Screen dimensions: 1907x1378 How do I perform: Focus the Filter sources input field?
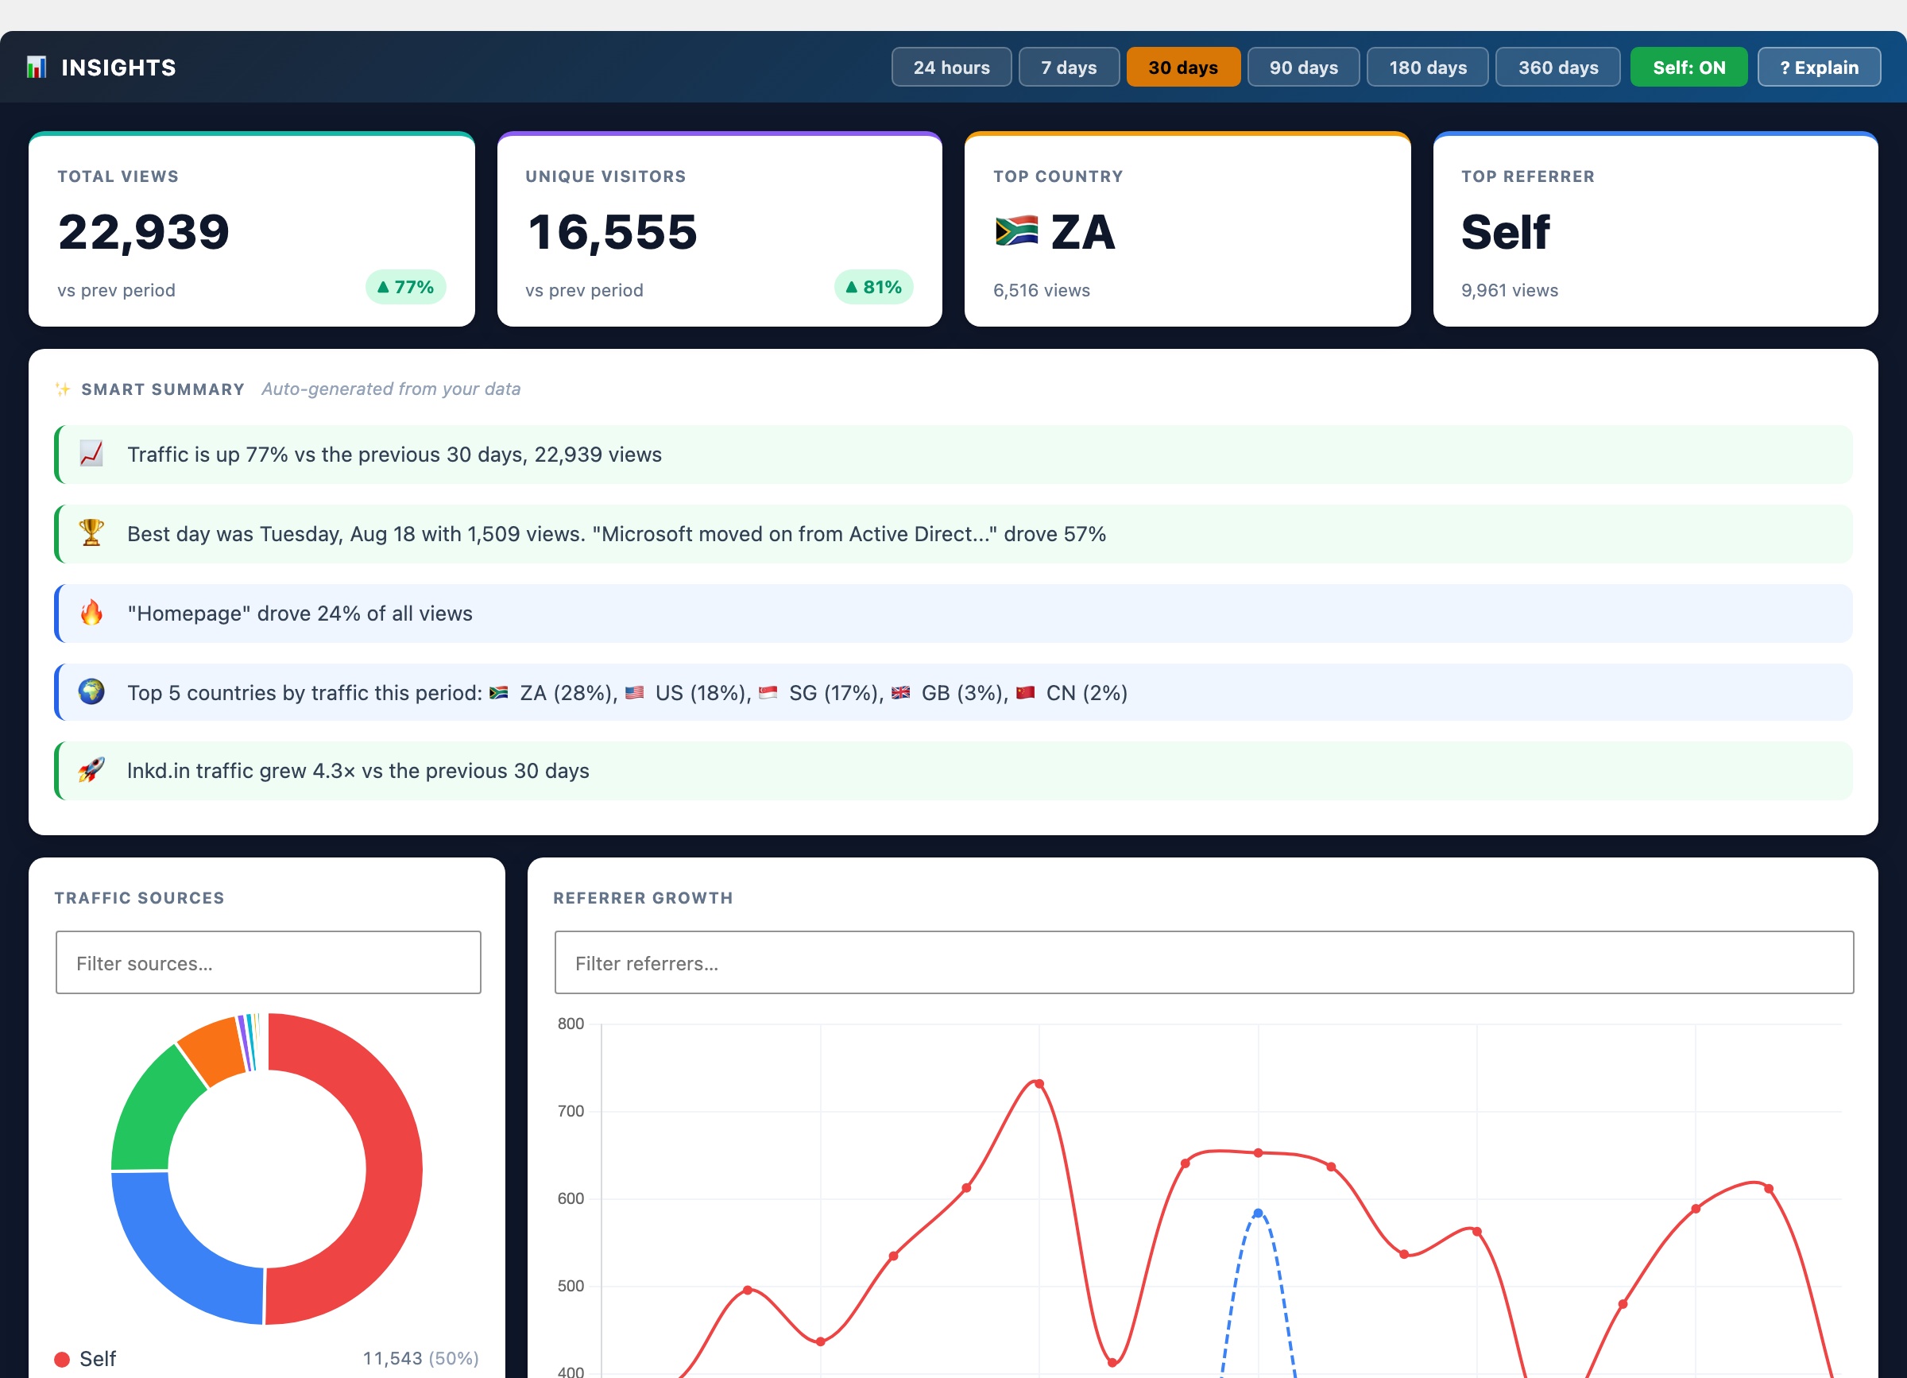pos(269,962)
